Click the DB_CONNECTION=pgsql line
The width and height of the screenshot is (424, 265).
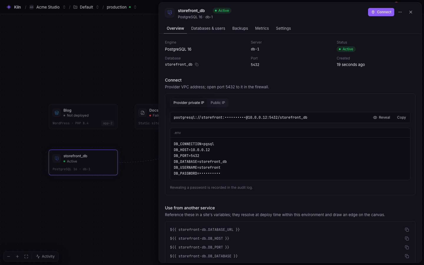click(x=194, y=144)
